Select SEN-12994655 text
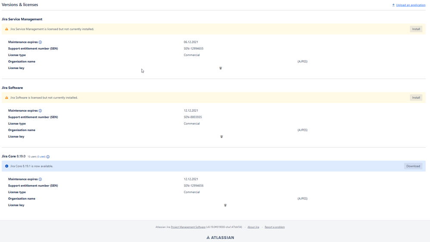This screenshot has height=242, width=430. click(193, 49)
